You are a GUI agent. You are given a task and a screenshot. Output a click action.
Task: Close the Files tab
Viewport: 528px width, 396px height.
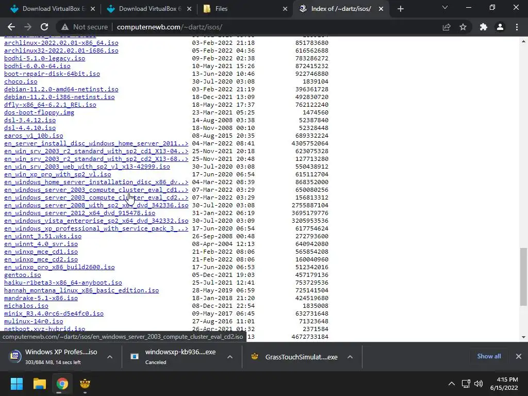[x=285, y=9]
